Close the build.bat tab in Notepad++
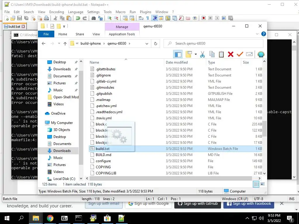299x224 pixels. tap(23, 27)
